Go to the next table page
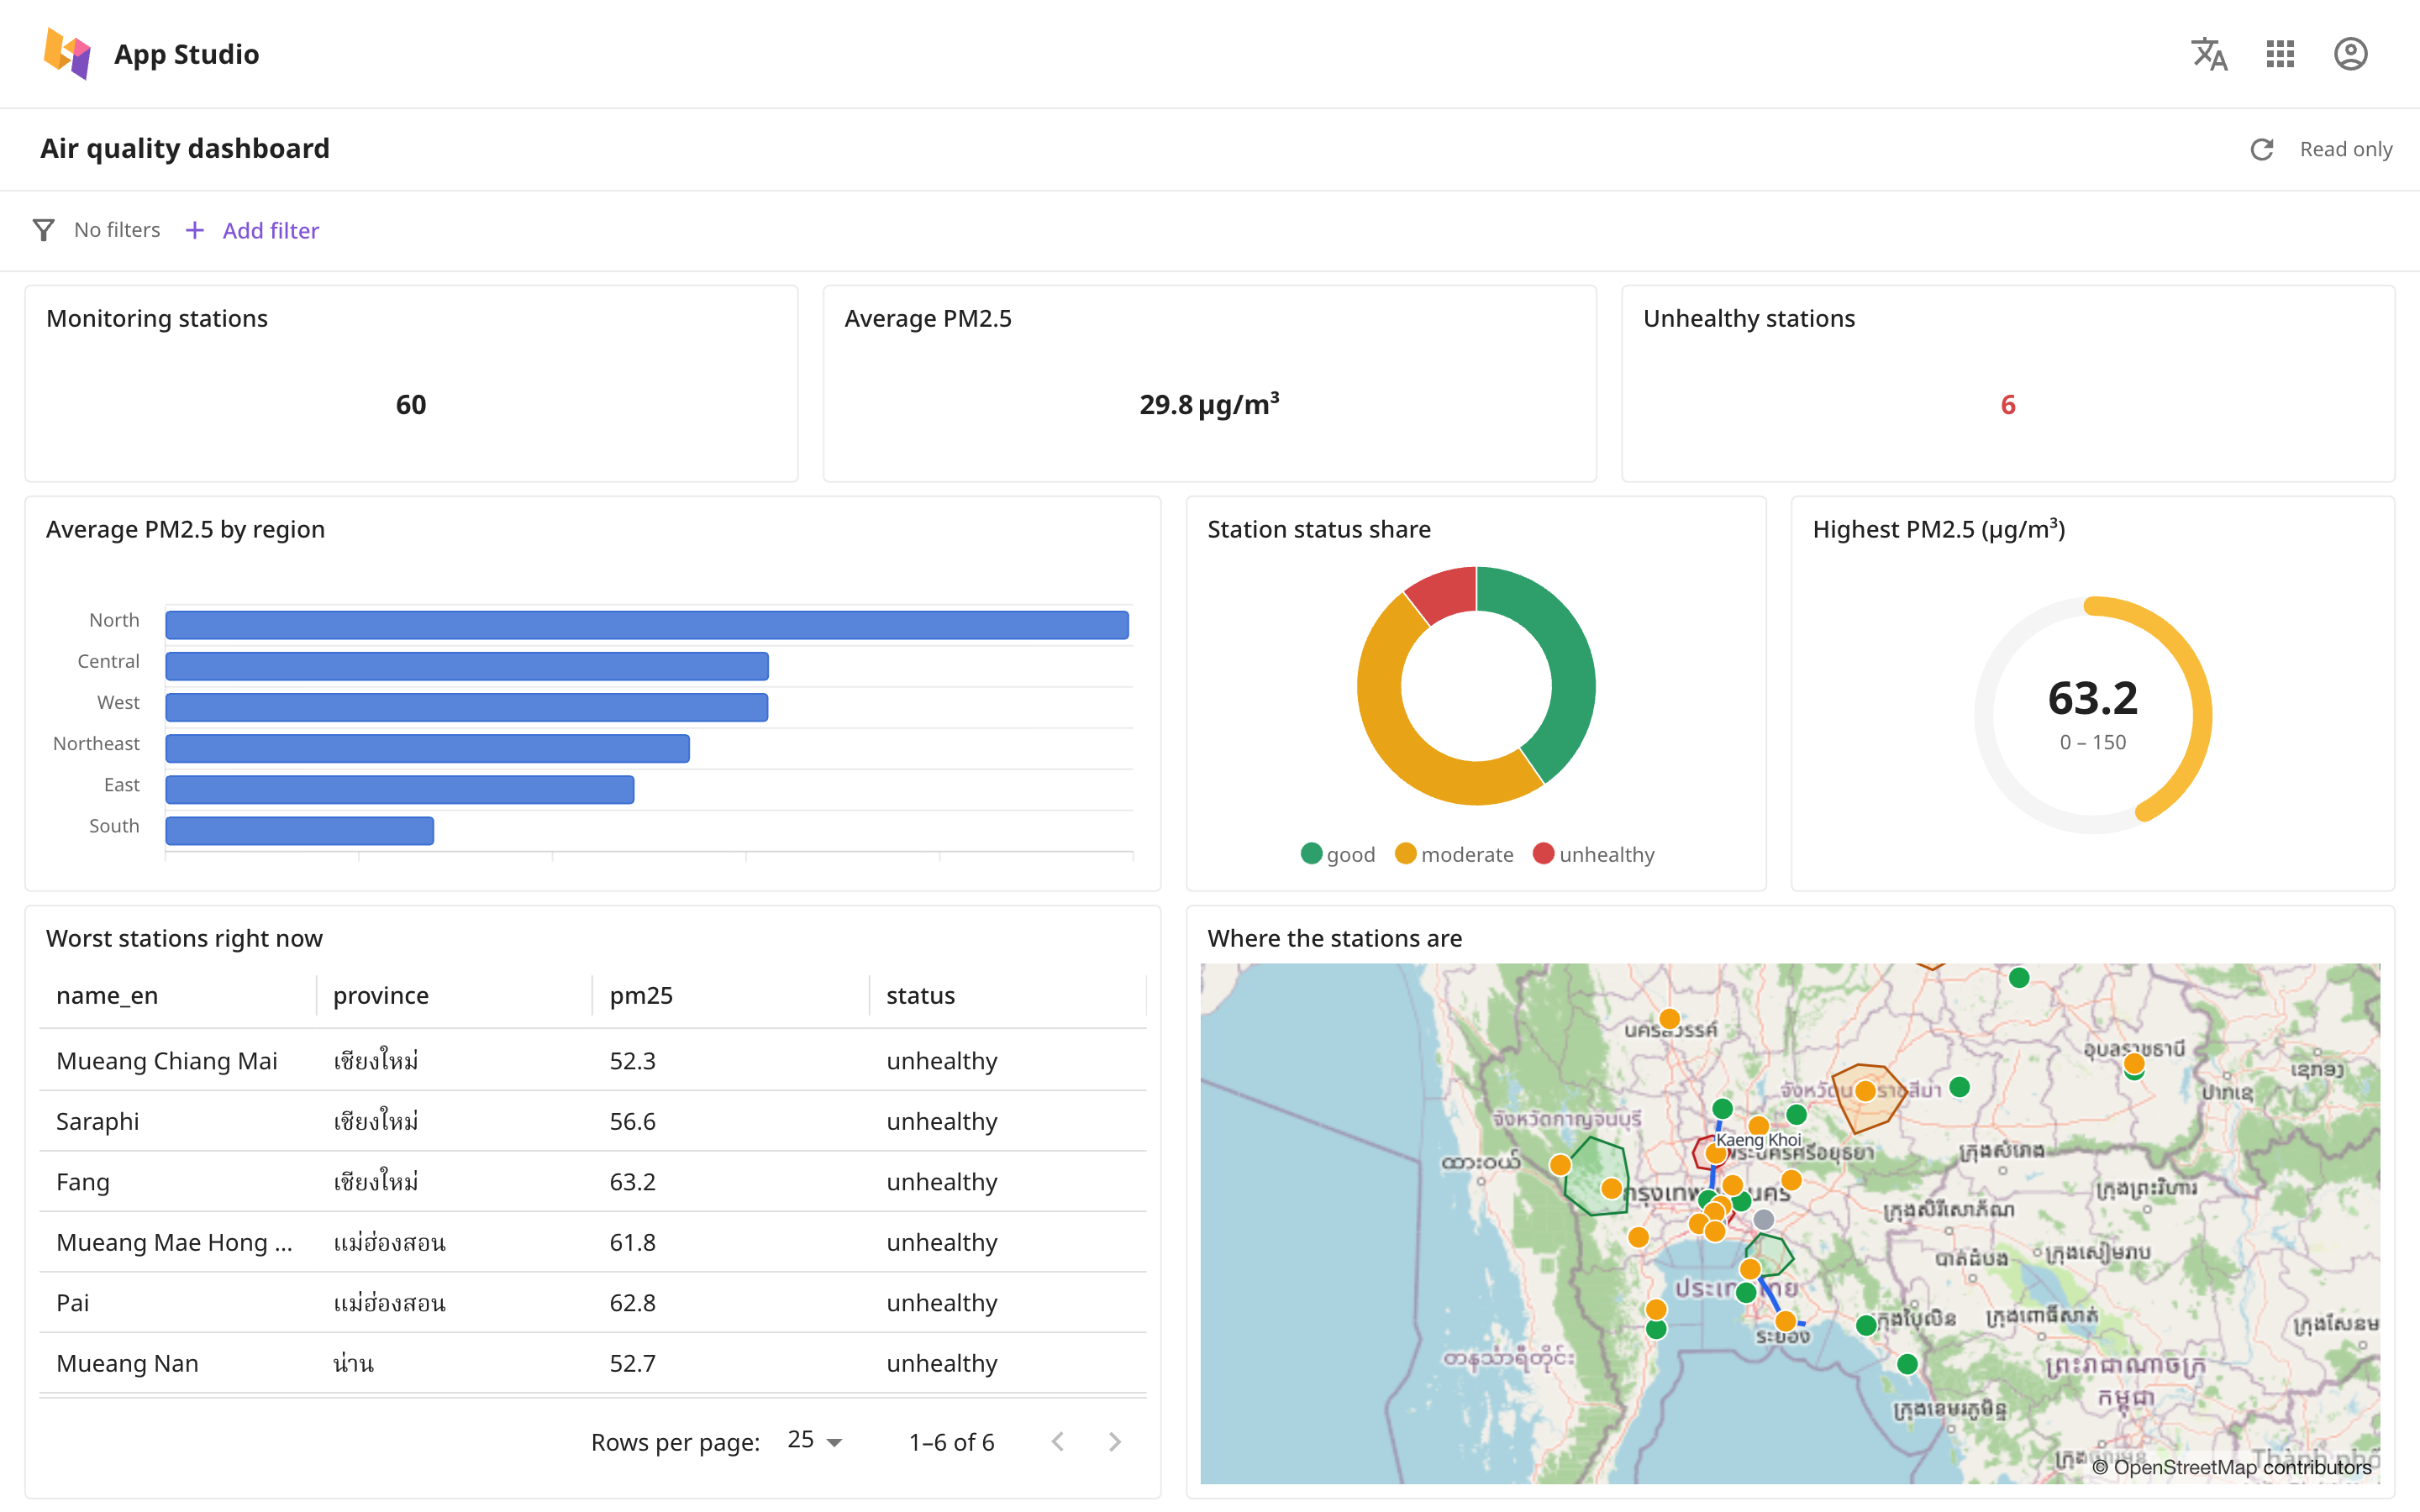Screen dimensions: 2420x1512 click(1115, 1441)
